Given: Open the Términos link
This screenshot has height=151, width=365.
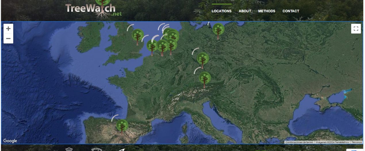Looking at the screenshot, I should (x=356, y=142).
